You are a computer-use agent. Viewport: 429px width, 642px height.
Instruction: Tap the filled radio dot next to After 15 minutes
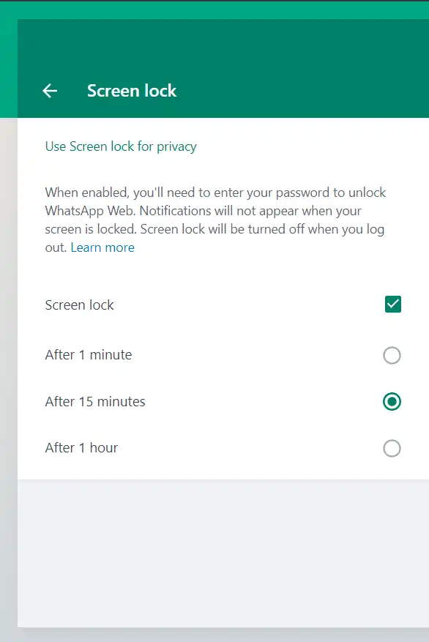[x=392, y=401]
